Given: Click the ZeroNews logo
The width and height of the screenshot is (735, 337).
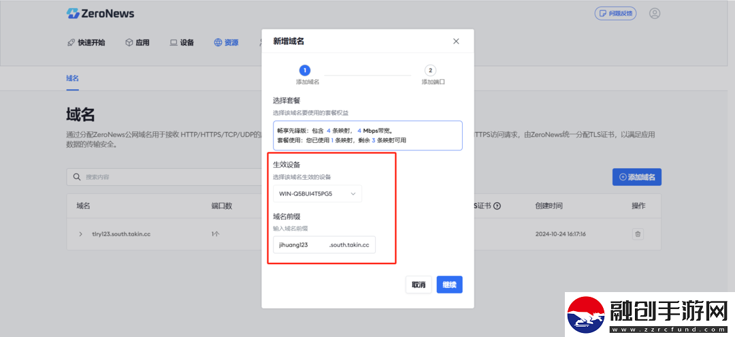Looking at the screenshot, I should 100,14.
